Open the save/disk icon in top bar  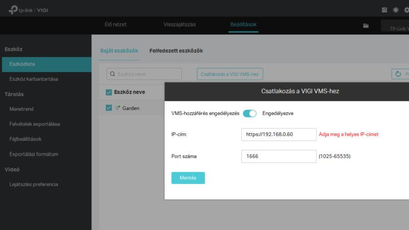point(384,10)
